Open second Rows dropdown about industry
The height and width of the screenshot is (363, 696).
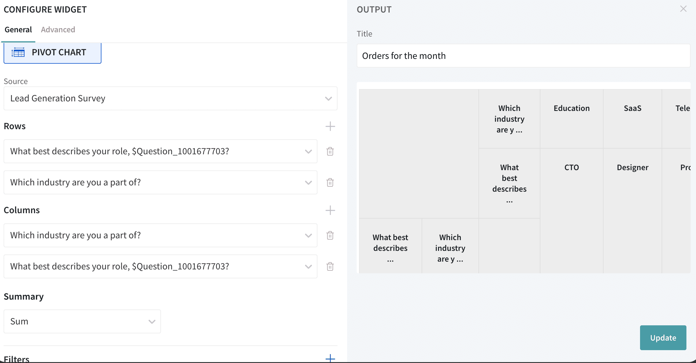(160, 182)
